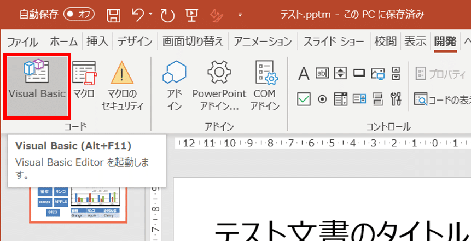Open マクロのセキュリティ settings
Viewport: 471px width, 241px height.
(122, 86)
